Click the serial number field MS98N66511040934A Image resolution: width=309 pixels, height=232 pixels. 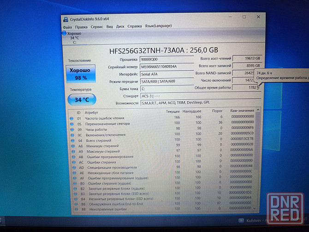click(166, 67)
